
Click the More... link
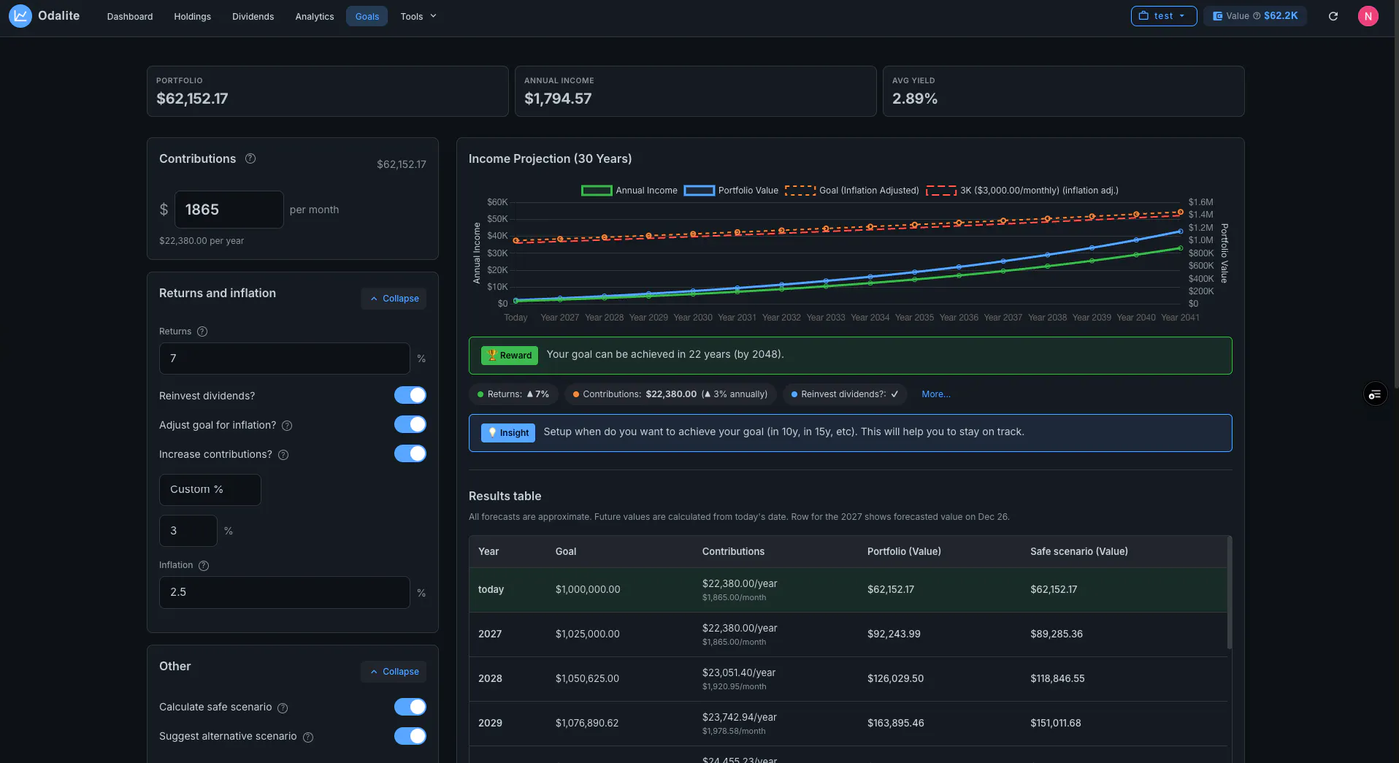coord(936,394)
